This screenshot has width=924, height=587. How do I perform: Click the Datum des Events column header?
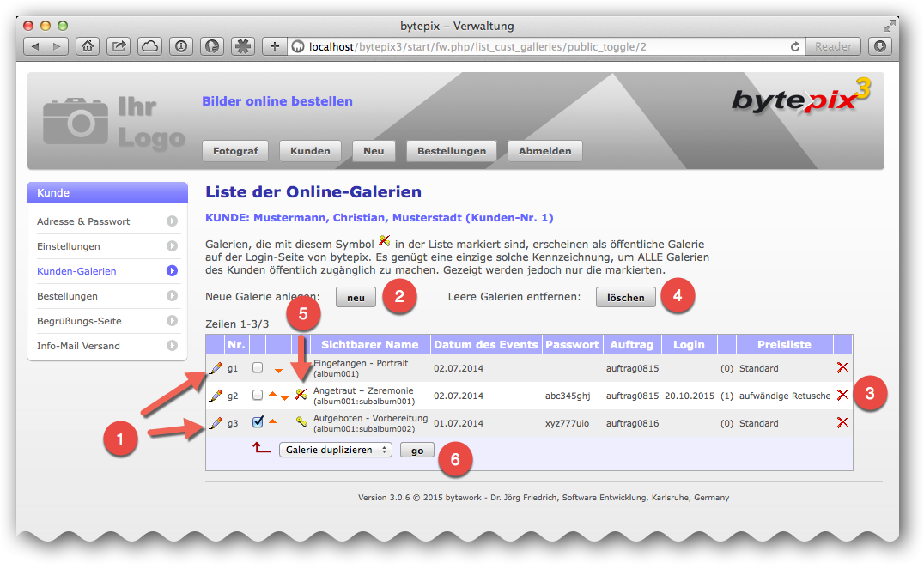486,344
